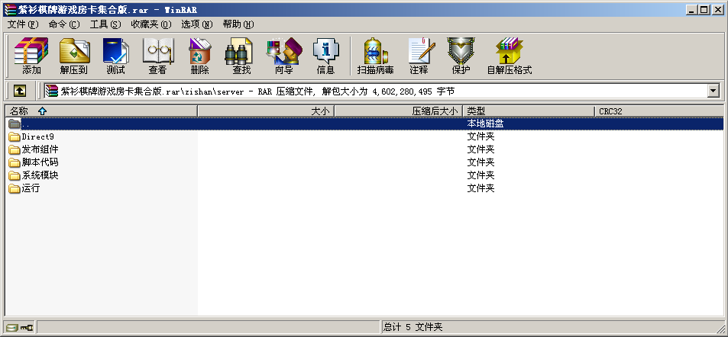The height and width of the screenshot is (337, 728).
Task: Launch the 向导 (Wizard) tool
Action: [283, 56]
